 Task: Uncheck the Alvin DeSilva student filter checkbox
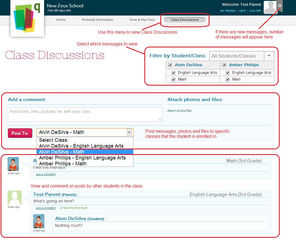click(x=170, y=65)
